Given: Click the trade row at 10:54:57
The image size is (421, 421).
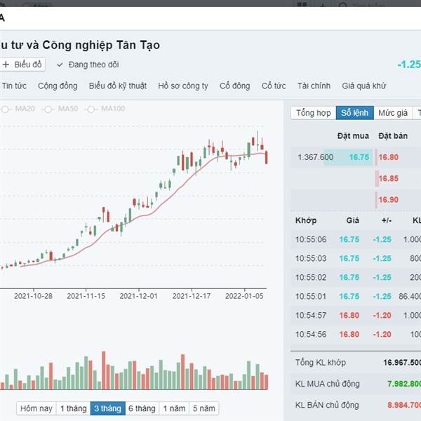Looking at the screenshot, I should (x=356, y=315).
